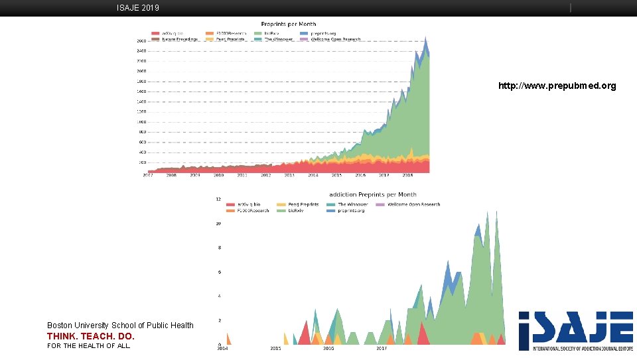This screenshot has height=358, width=637.
Task: Click the 2007 x-axis label on top chart
Action: click(x=148, y=175)
